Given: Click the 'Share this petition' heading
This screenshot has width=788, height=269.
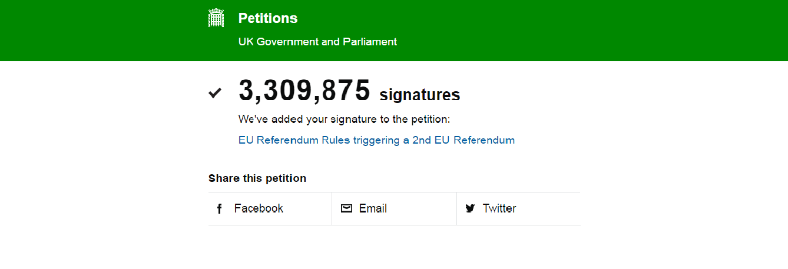Looking at the screenshot, I should pyautogui.click(x=257, y=178).
